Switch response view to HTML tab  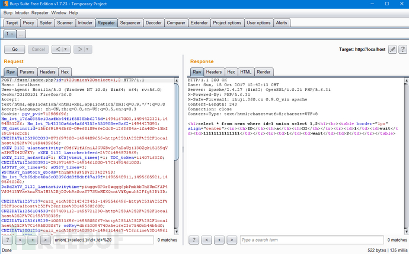(246, 72)
